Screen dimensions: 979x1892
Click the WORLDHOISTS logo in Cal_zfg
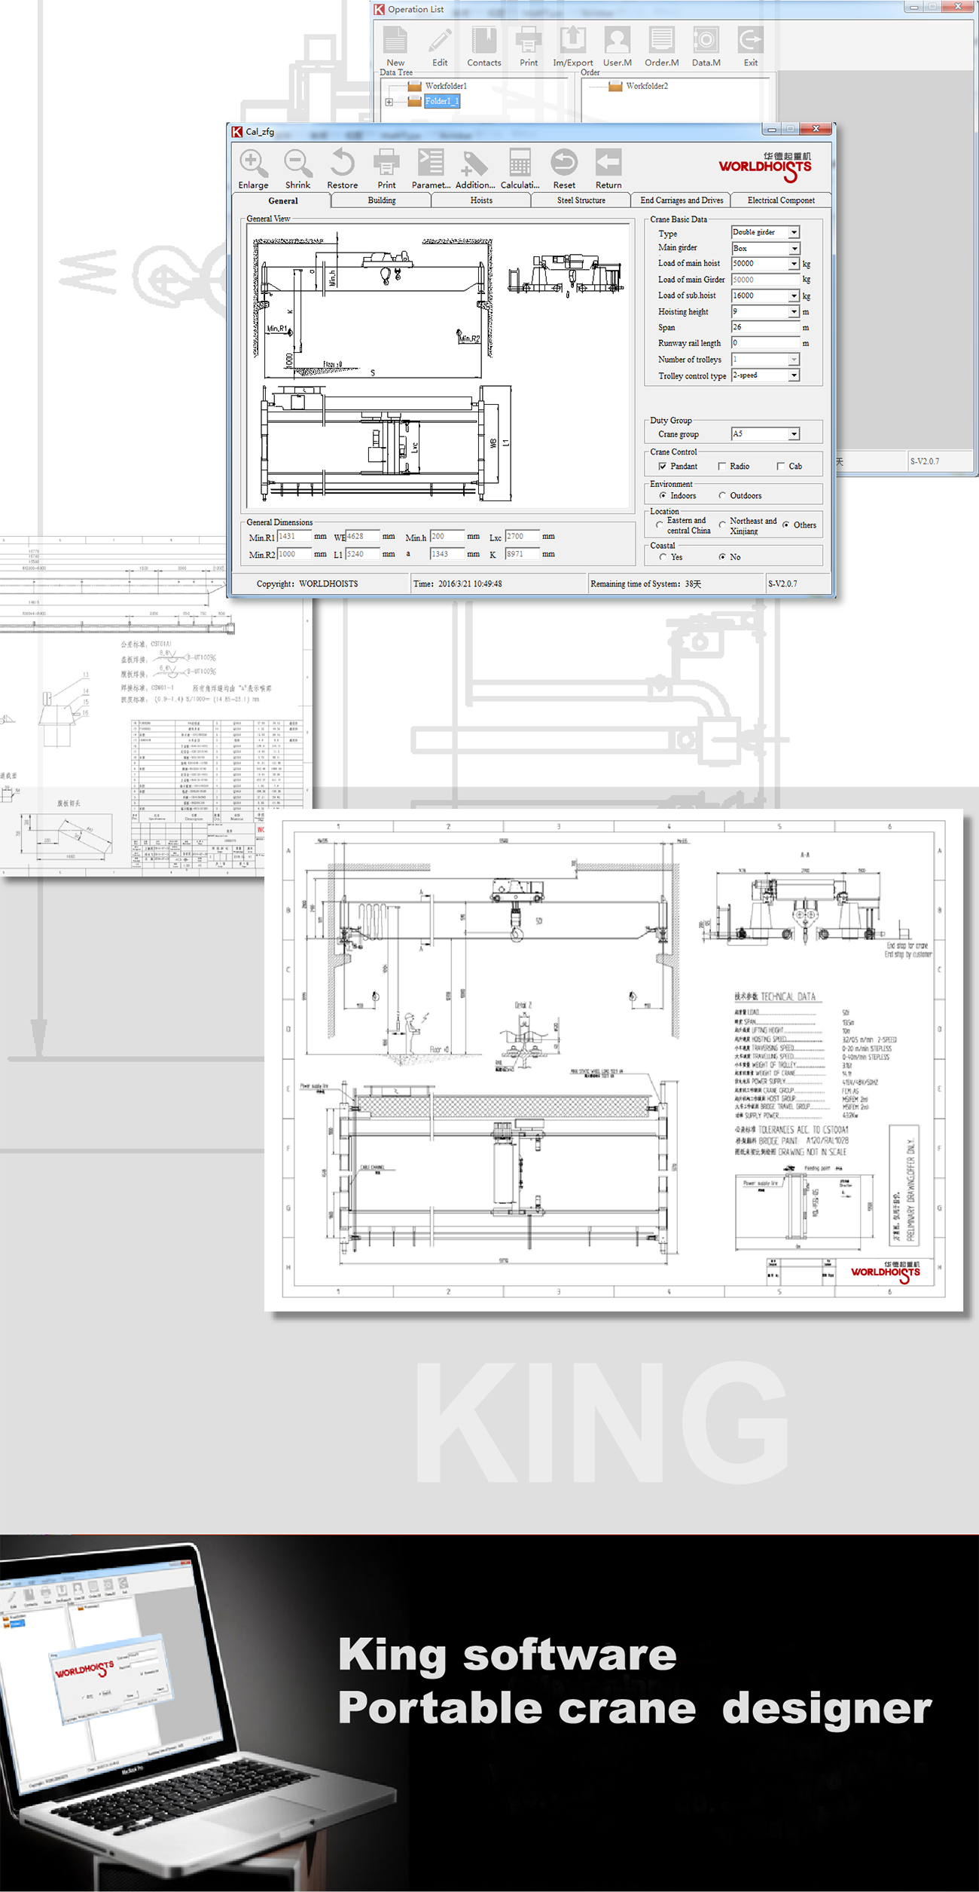coord(765,167)
